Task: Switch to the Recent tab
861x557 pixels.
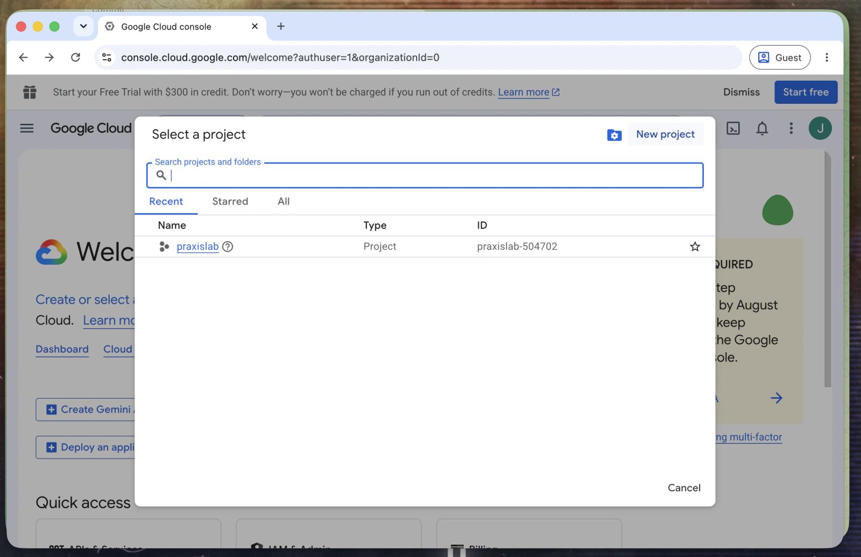Action: tap(166, 201)
